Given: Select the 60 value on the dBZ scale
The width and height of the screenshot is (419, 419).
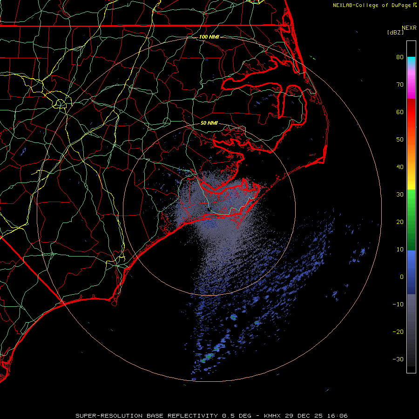Looking at the screenshot, I should click(400, 112).
